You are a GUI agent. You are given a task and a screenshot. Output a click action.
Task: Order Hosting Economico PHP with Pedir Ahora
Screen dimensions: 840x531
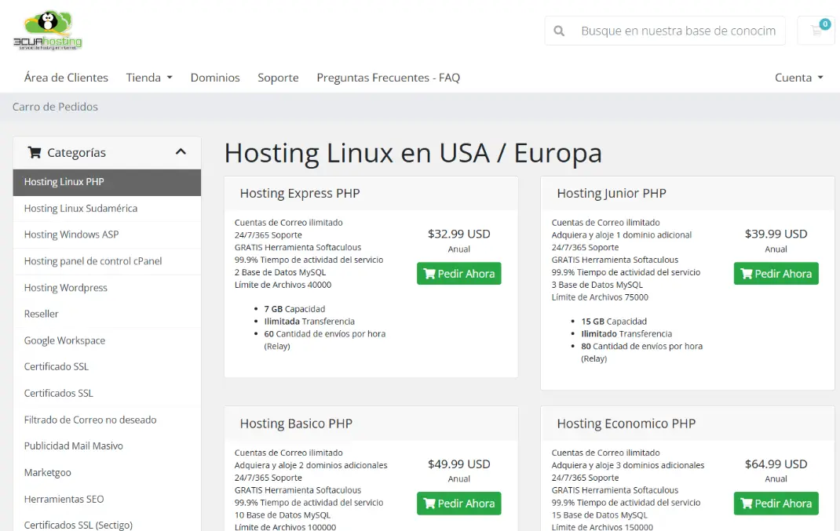pos(776,504)
